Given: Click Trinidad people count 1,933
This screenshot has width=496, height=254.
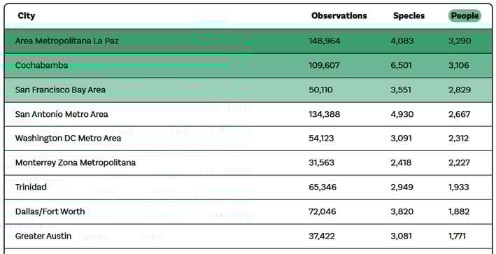Looking at the screenshot, I should (459, 188).
